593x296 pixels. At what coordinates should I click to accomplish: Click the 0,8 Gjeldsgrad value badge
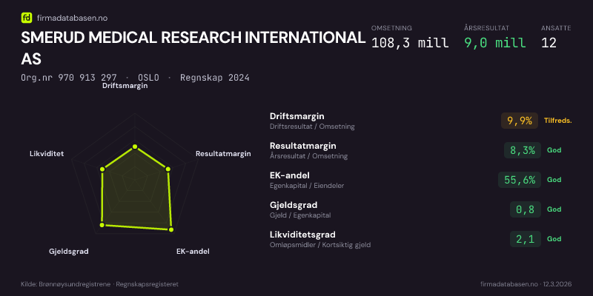click(x=526, y=209)
